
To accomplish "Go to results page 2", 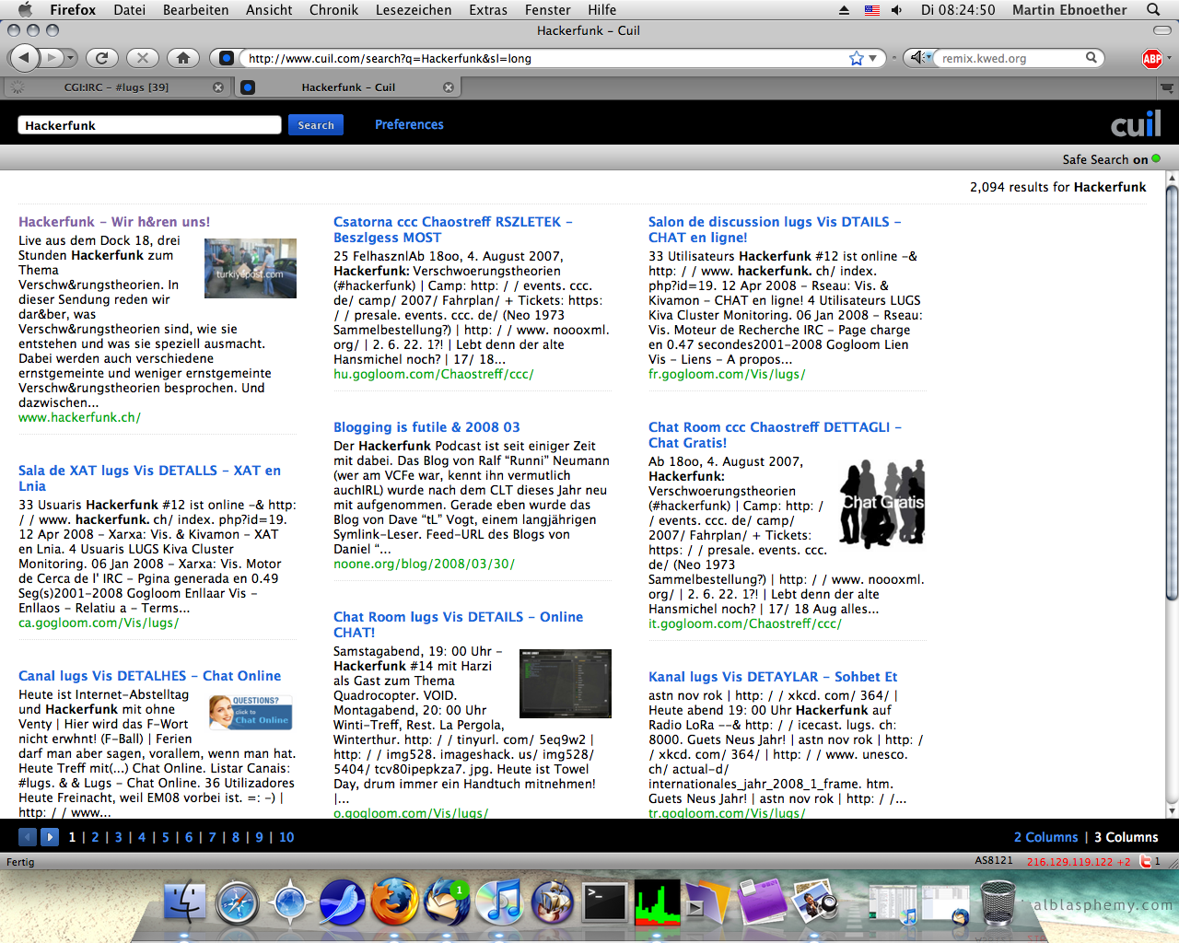I will (x=95, y=837).
